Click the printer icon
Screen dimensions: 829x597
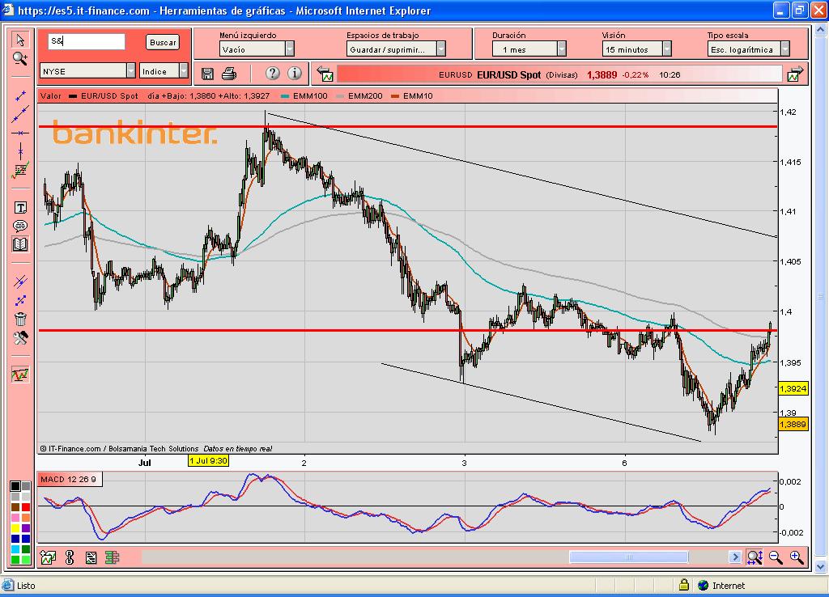[229, 74]
